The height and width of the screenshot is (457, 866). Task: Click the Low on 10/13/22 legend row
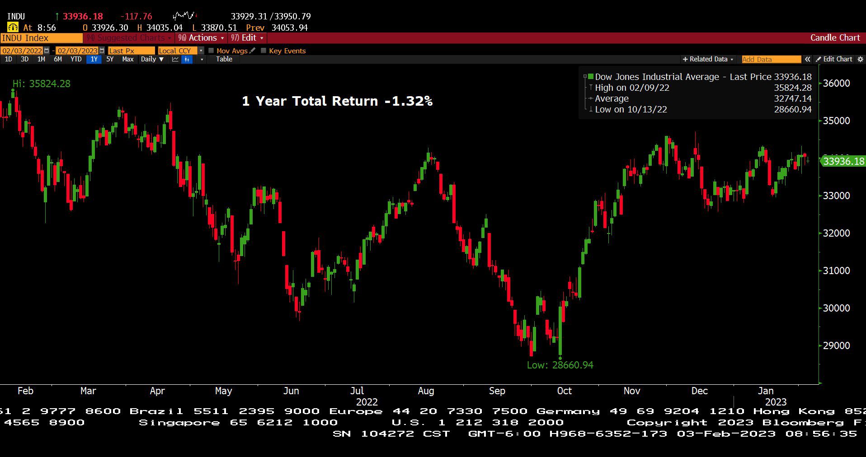[x=700, y=109]
